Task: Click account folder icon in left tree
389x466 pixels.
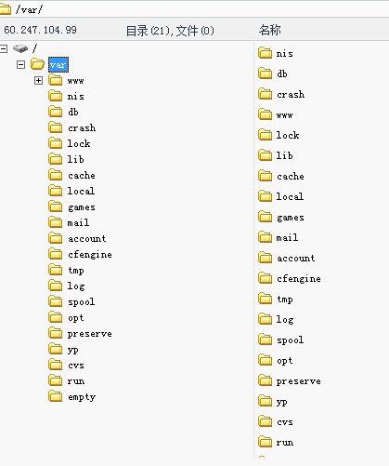Action: tap(56, 238)
